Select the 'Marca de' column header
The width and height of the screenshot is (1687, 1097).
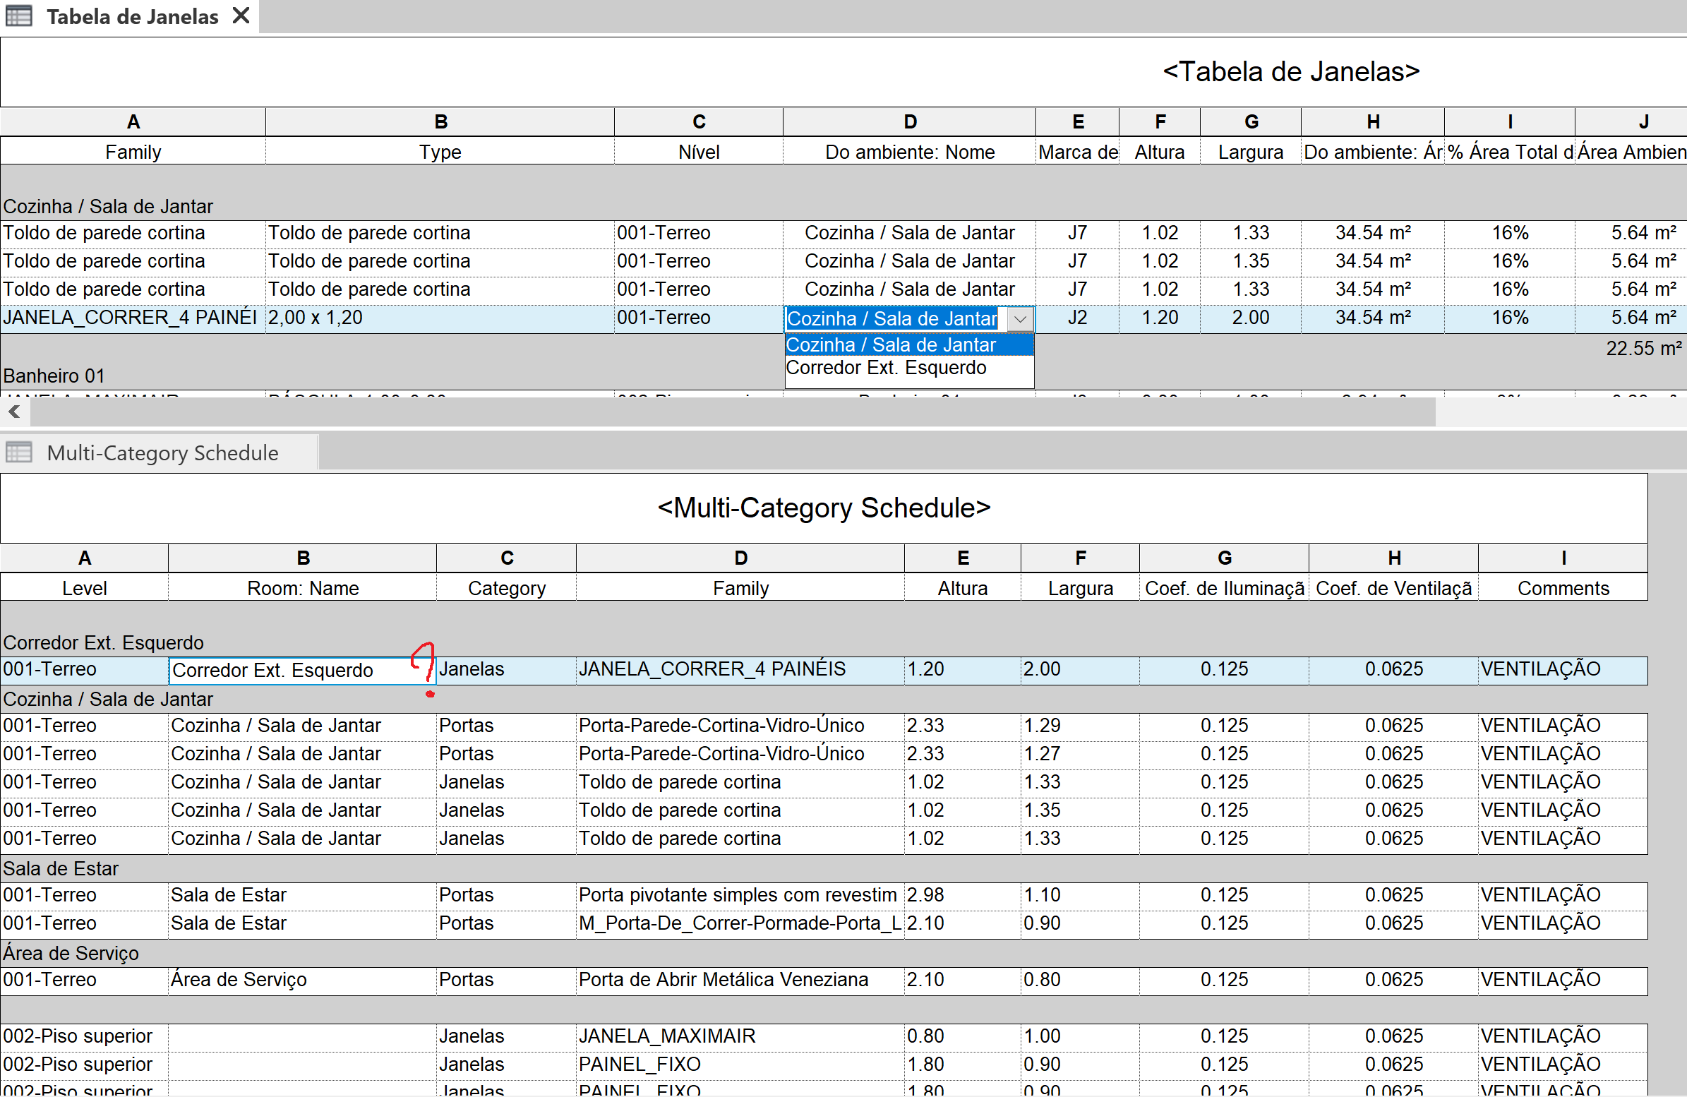click(x=1077, y=152)
